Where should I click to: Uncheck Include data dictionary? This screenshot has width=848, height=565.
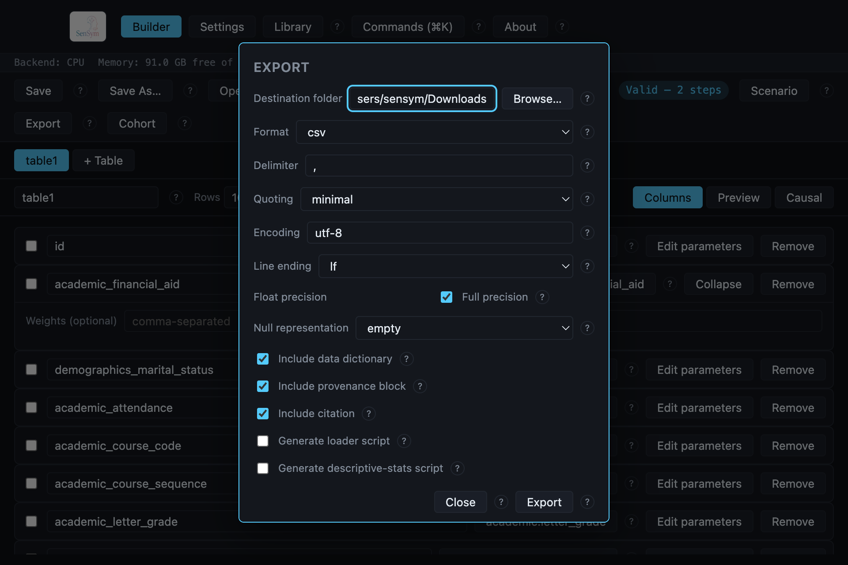point(263,359)
